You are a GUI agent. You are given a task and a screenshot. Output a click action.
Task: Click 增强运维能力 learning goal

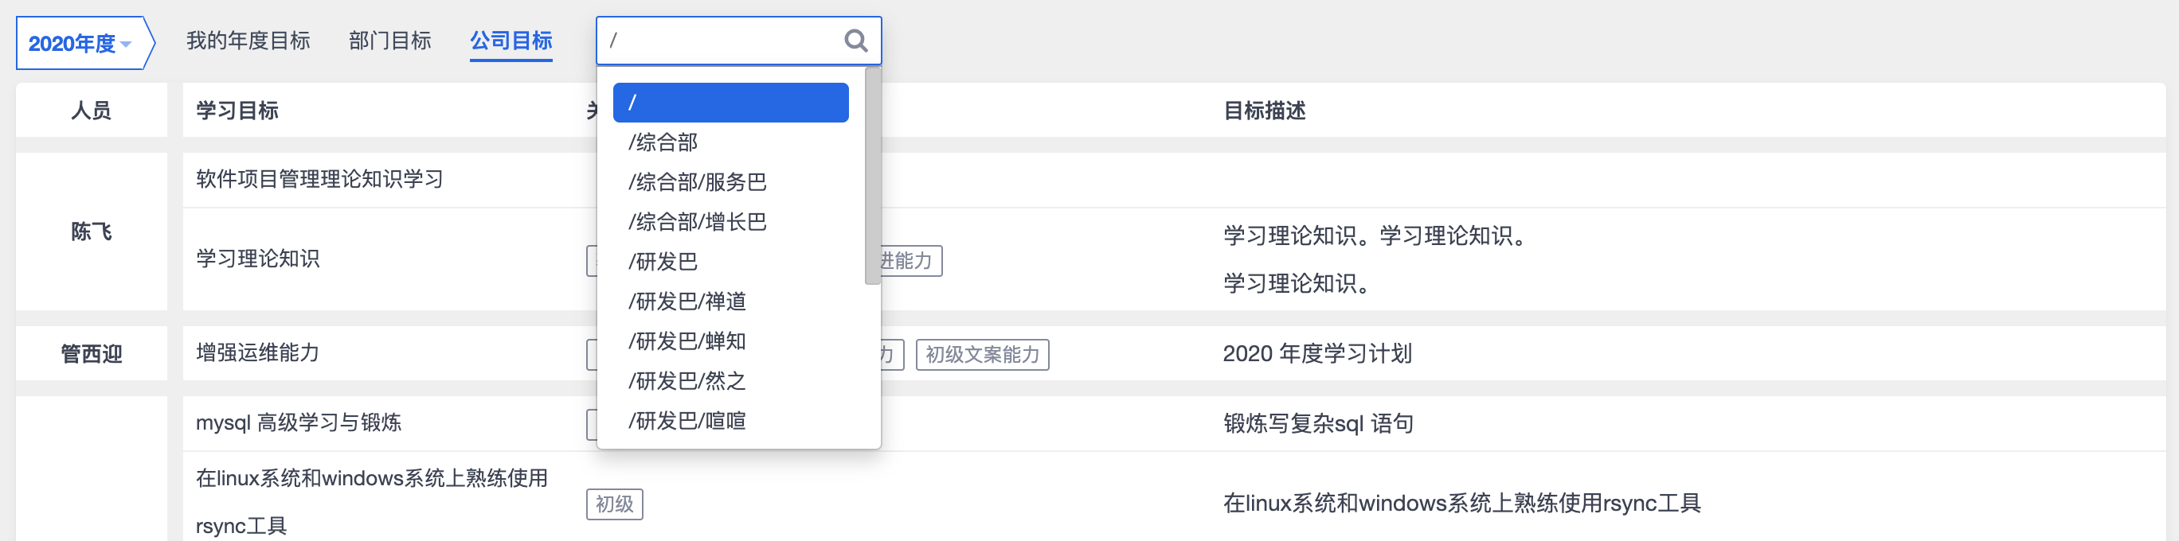click(258, 352)
